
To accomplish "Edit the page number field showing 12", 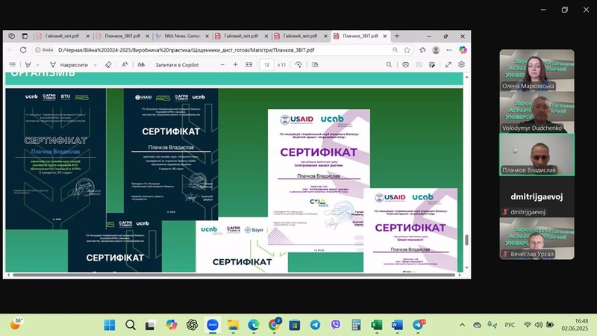I will coord(266,65).
